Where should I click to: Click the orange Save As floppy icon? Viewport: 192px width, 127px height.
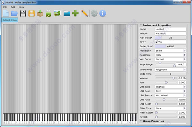coord(31,13)
